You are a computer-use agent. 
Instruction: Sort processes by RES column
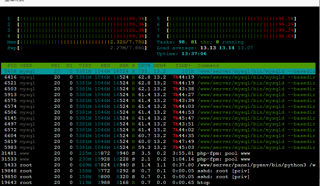click(105, 65)
